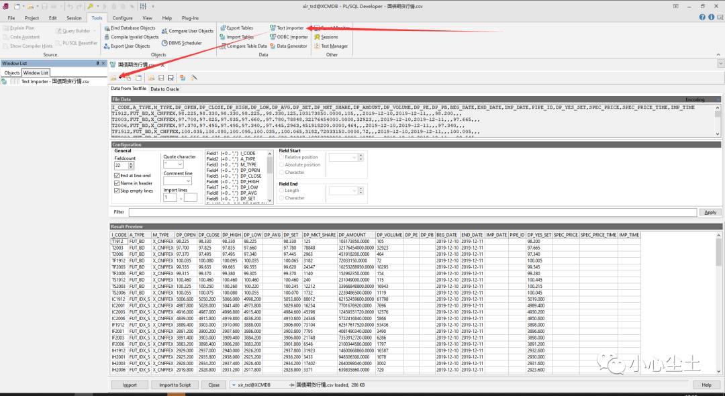
Task: Click the File Data vertical scrollbar
Action: coord(718,120)
